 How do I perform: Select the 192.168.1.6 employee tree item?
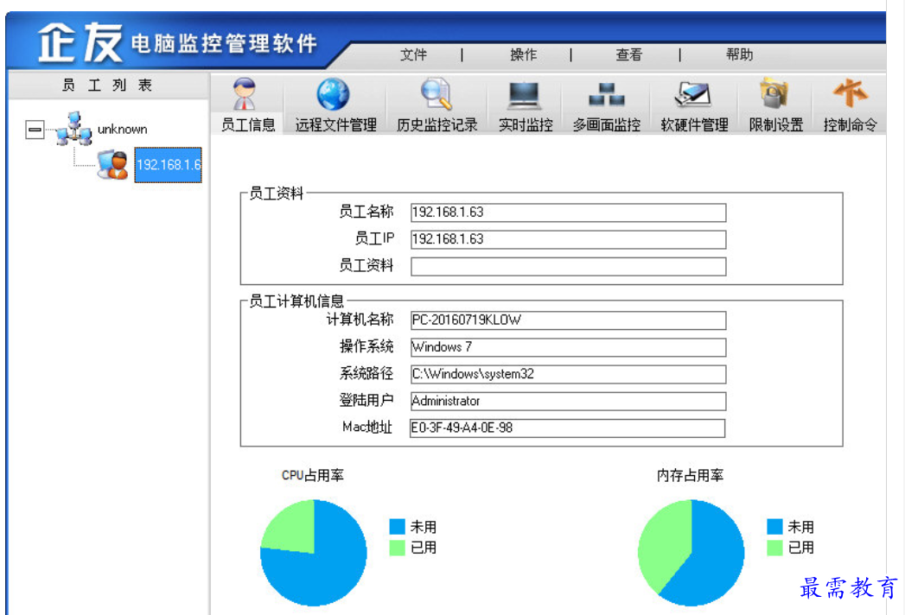168,165
